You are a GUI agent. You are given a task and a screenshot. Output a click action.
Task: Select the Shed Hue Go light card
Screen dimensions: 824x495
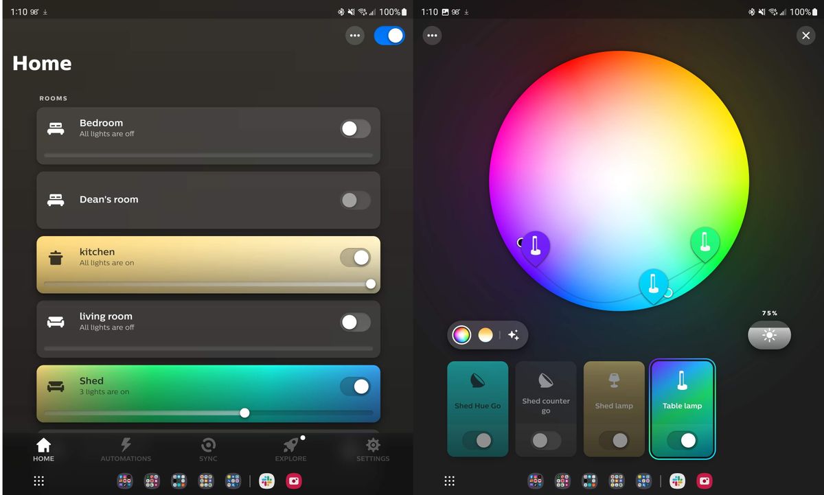coord(477,408)
